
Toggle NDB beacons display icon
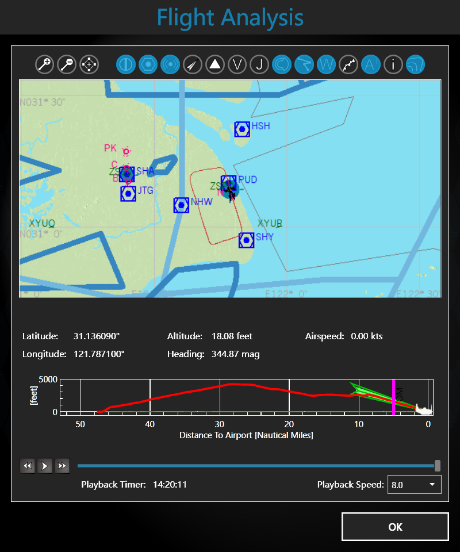point(170,65)
